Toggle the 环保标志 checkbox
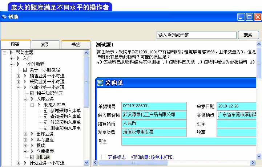The image size is (262, 167). point(104,157)
